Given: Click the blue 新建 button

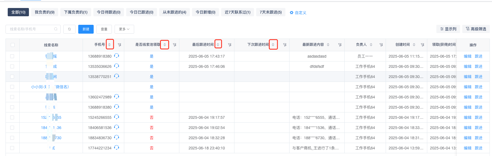Looking at the screenshot, I should [86, 29].
